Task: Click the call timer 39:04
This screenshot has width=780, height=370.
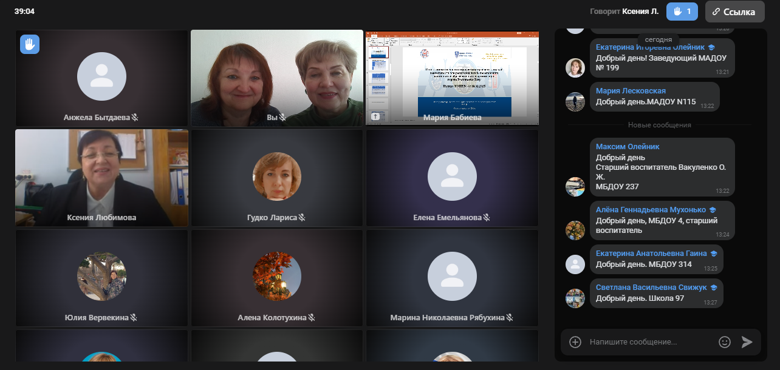Action: pos(24,12)
